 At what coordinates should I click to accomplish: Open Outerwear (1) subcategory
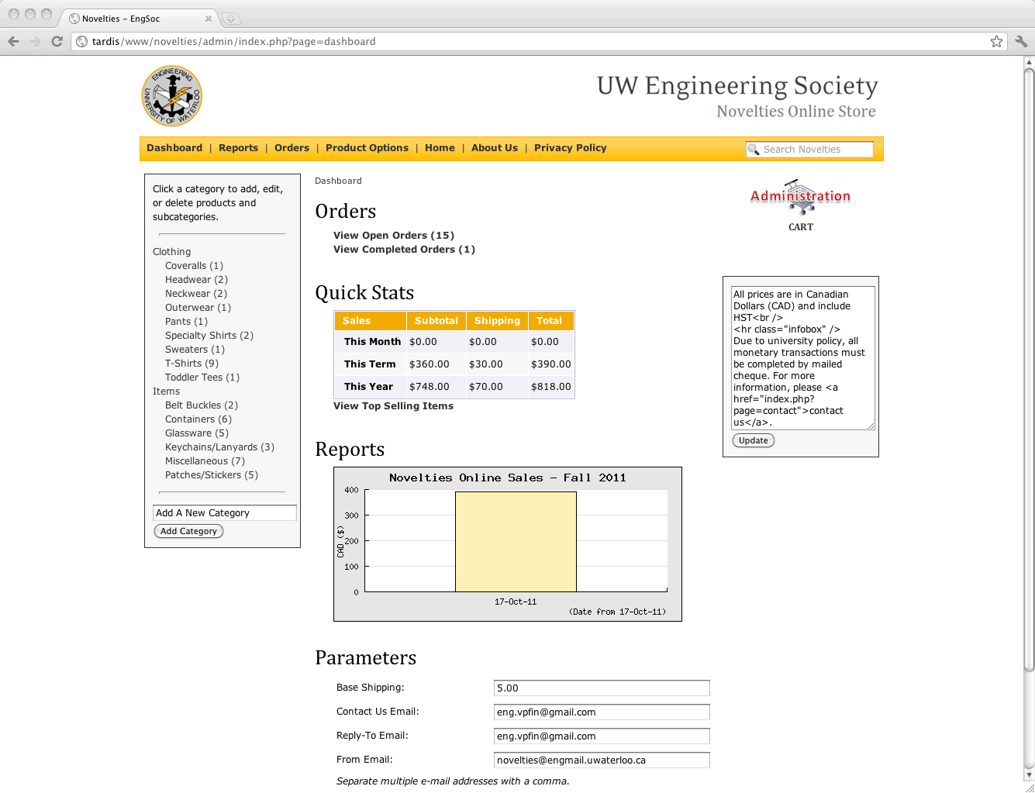click(x=198, y=308)
